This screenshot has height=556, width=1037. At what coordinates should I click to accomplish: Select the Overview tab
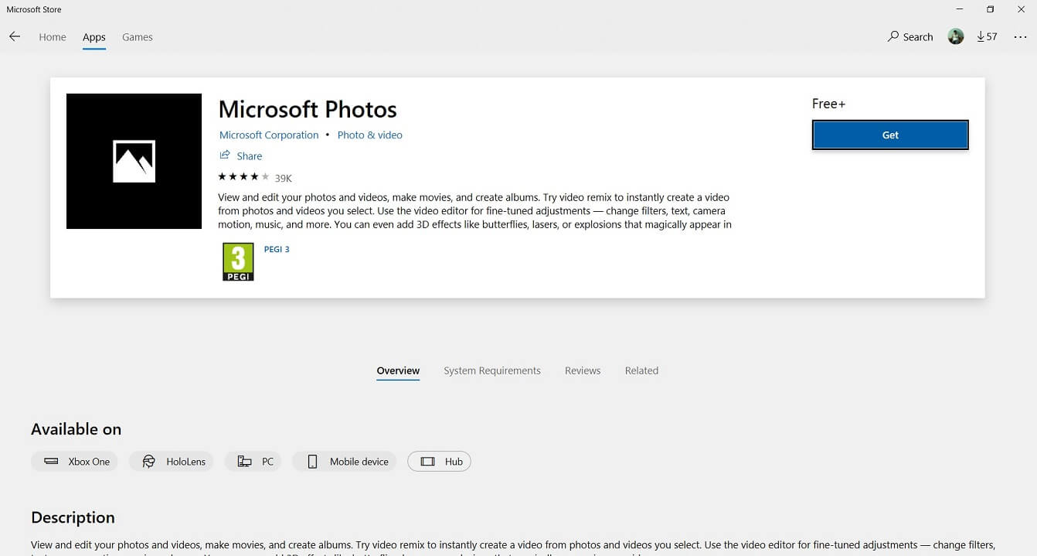[398, 370]
